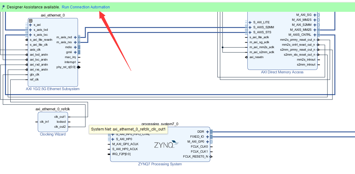The image size is (355, 174).
Task: Select the s2mm_sts_reset_out_n pin
Action: tap(299, 55)
